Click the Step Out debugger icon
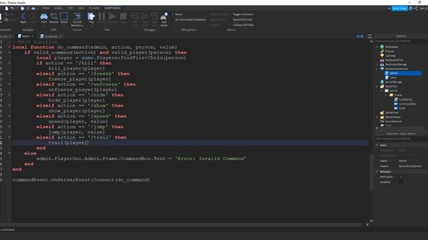428x240 pixels. pos(154,16)
